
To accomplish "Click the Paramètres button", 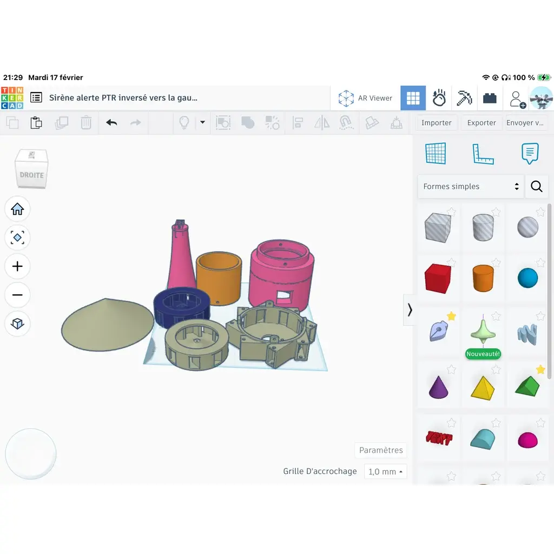I will [381, 450].
